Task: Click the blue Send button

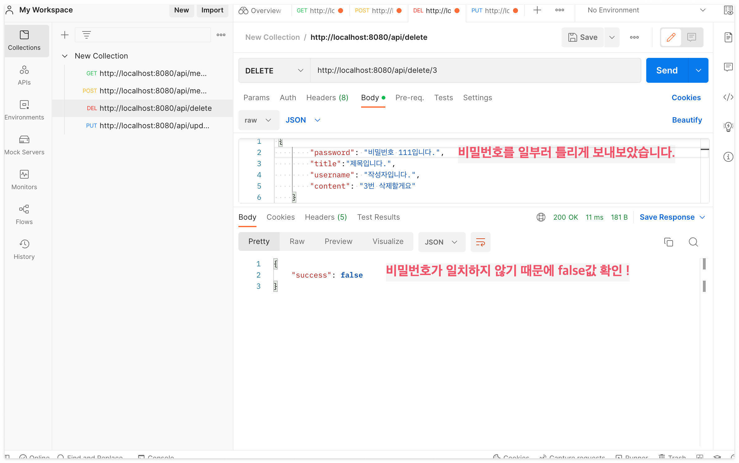Action: click(x=666, y=71)
